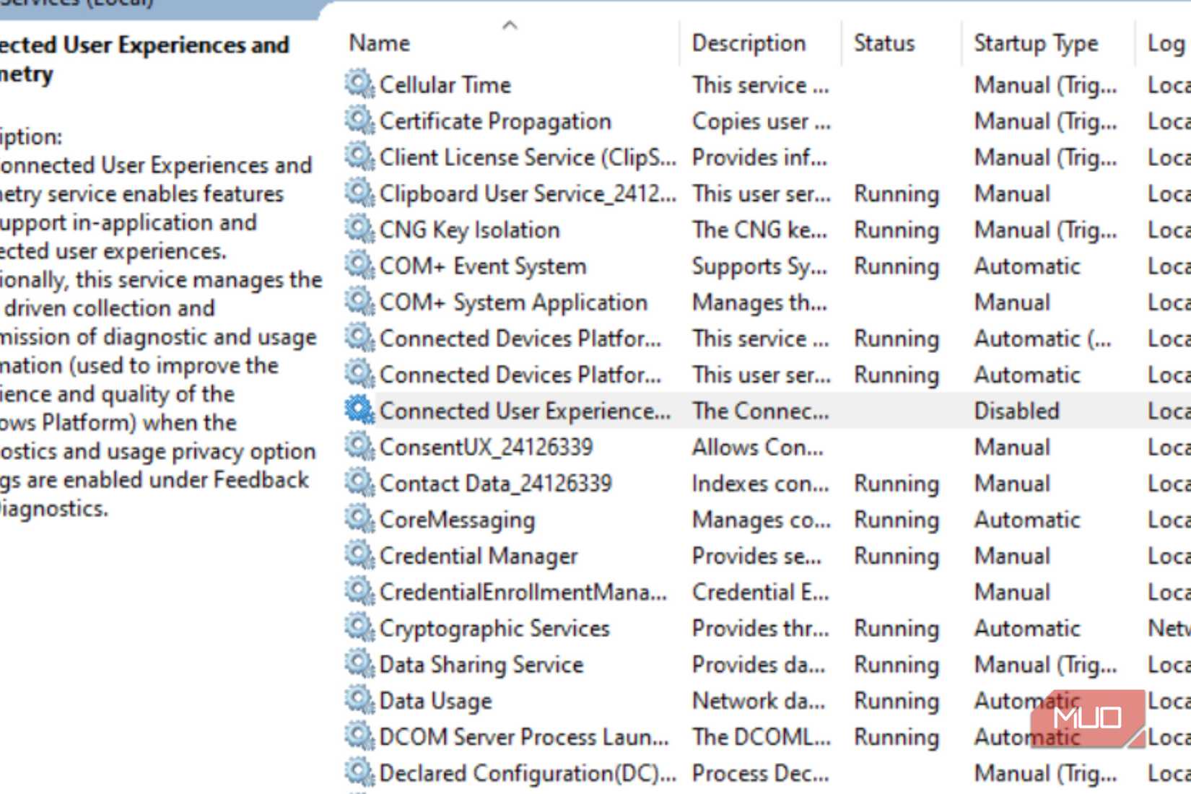Click the Credential Manager gear icon
1191x794 pixels.
(x=359, y=555)
